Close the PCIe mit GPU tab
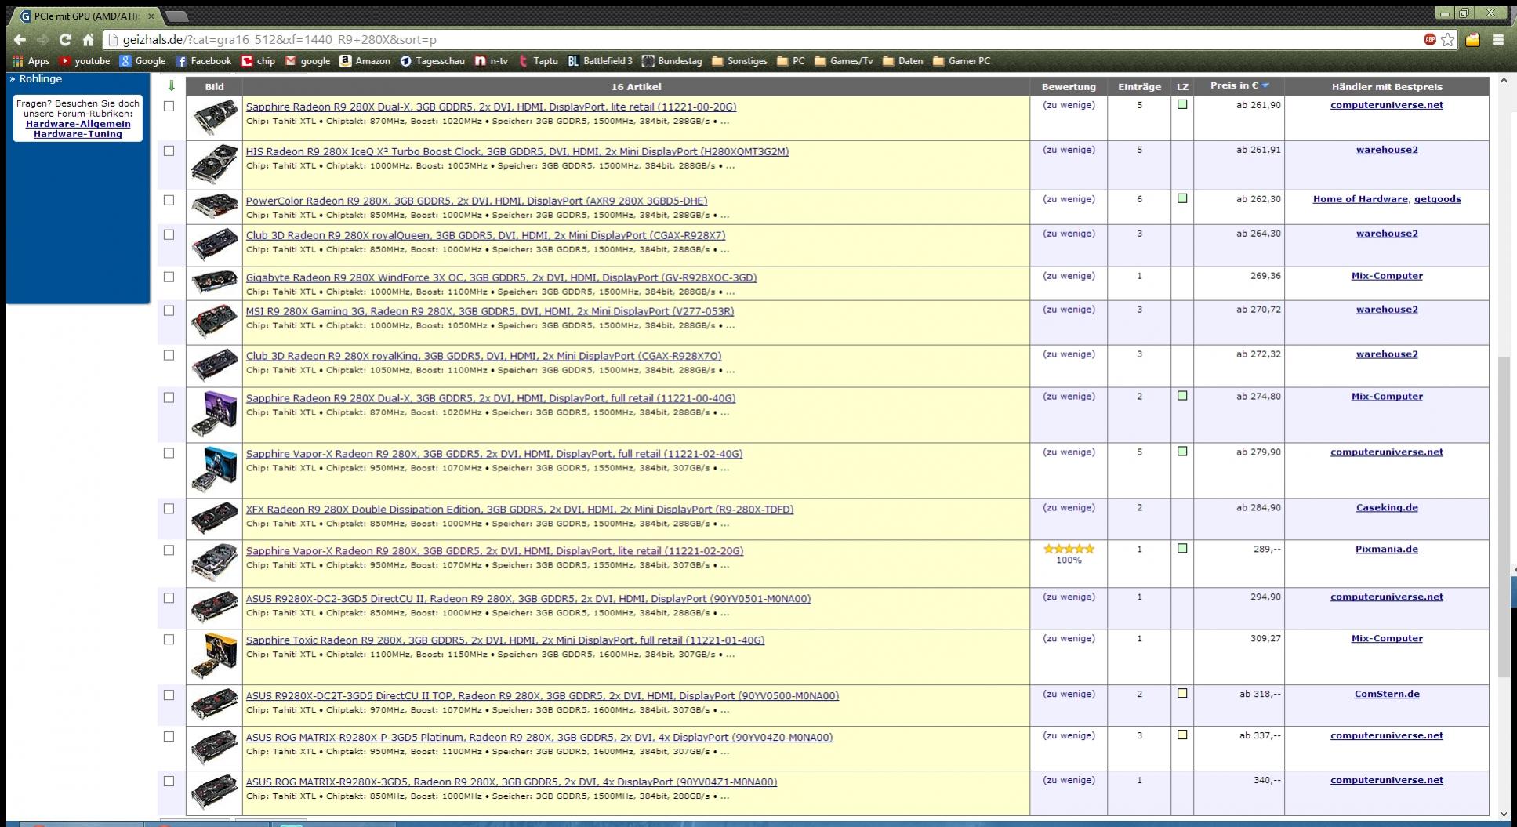 coord(151,16)
